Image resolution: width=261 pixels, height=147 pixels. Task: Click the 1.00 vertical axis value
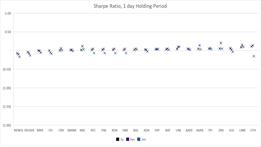8,13
